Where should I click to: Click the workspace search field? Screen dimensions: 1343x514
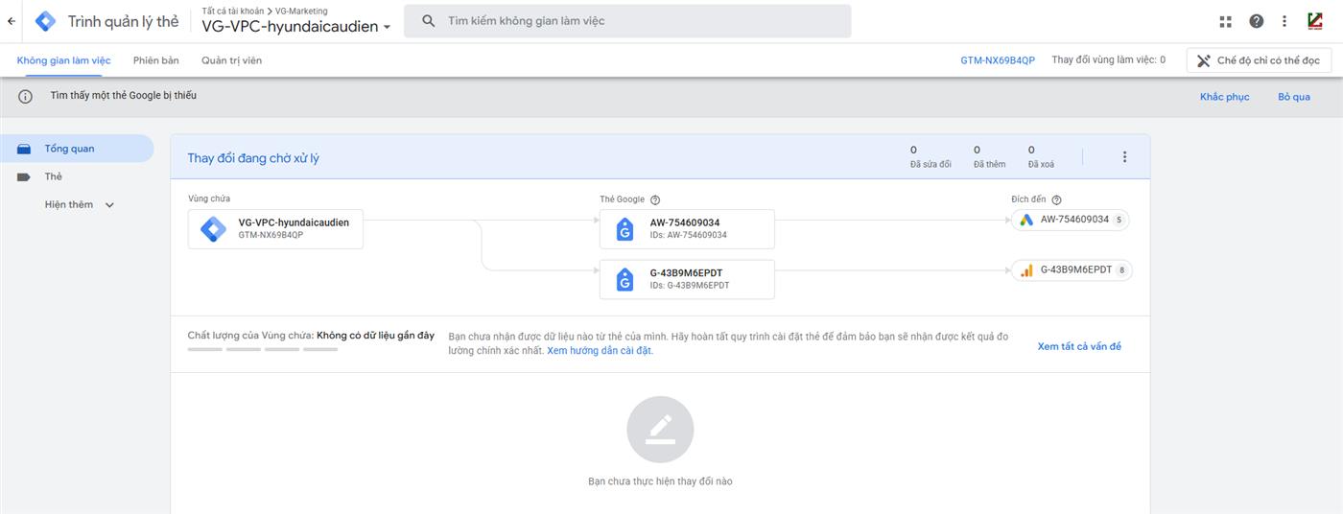coord(627,20)
